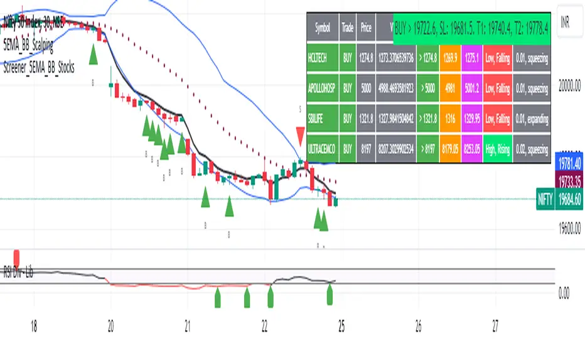Click the maroon 19733.35 price label
This screenshot has height=345, width=585.
(569, 181)
